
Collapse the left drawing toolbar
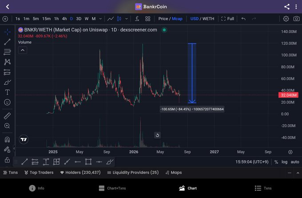(14, 148)
